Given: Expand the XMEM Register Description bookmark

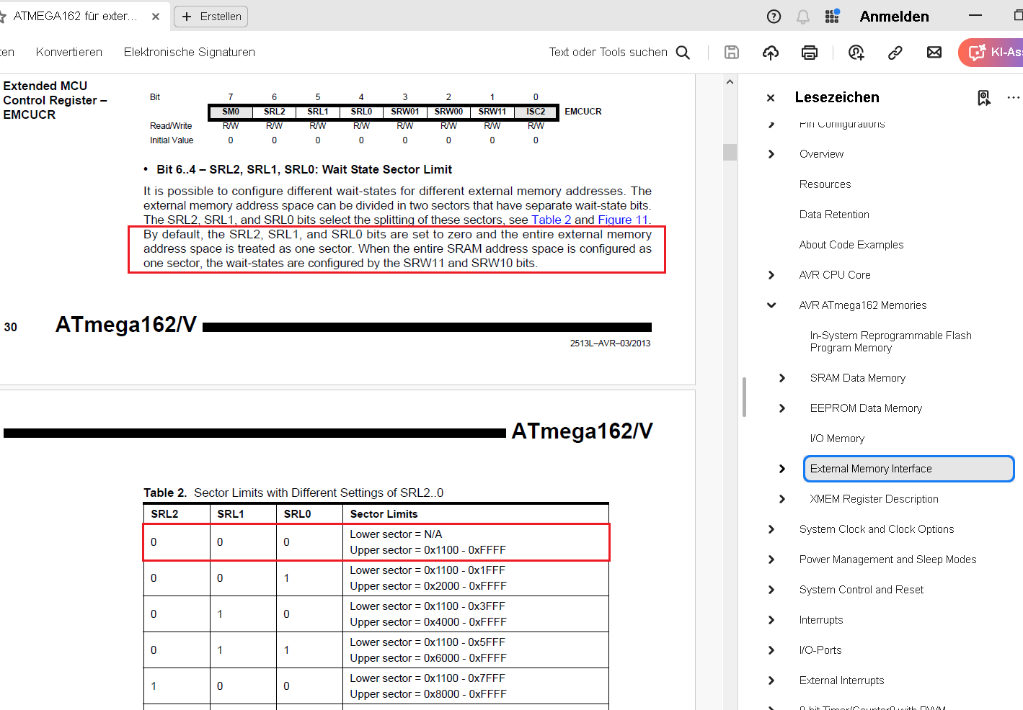Looking at the screenshot, I should point(782,499).
